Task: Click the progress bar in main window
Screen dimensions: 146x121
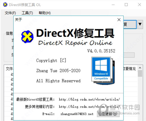Action: pos(129,55)
